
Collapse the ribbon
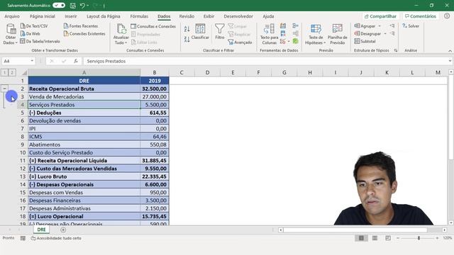(x=450, y=51)
